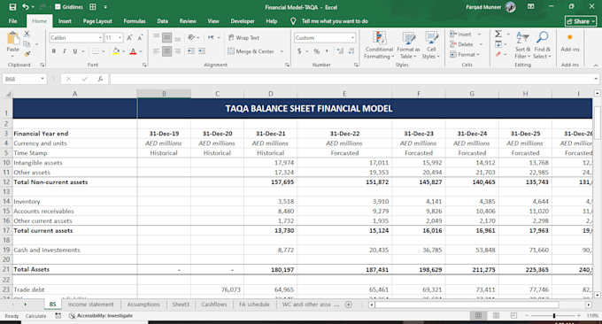Apply the red Font Color swatch
The image size is (602, 324).
[x=133, y=51]
